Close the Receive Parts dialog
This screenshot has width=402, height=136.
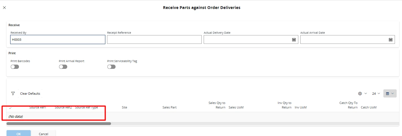tap(4, 8)
